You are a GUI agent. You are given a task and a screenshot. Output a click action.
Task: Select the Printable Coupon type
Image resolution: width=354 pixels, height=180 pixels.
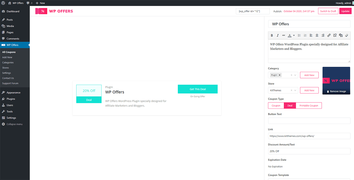coord(309,106)
